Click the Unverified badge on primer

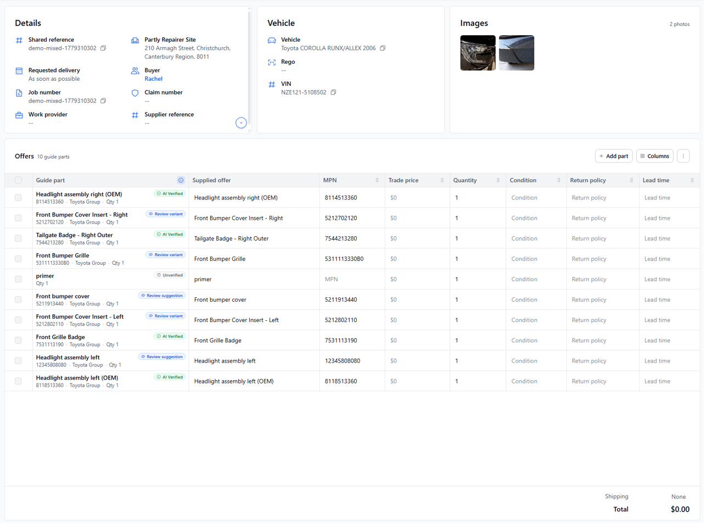[x=170, y=275]
